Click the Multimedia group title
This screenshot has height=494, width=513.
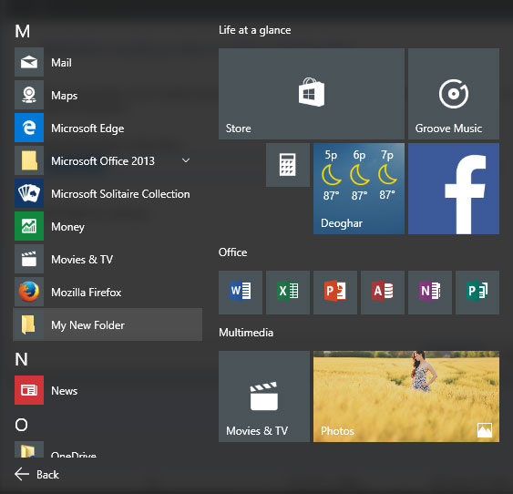246,333
